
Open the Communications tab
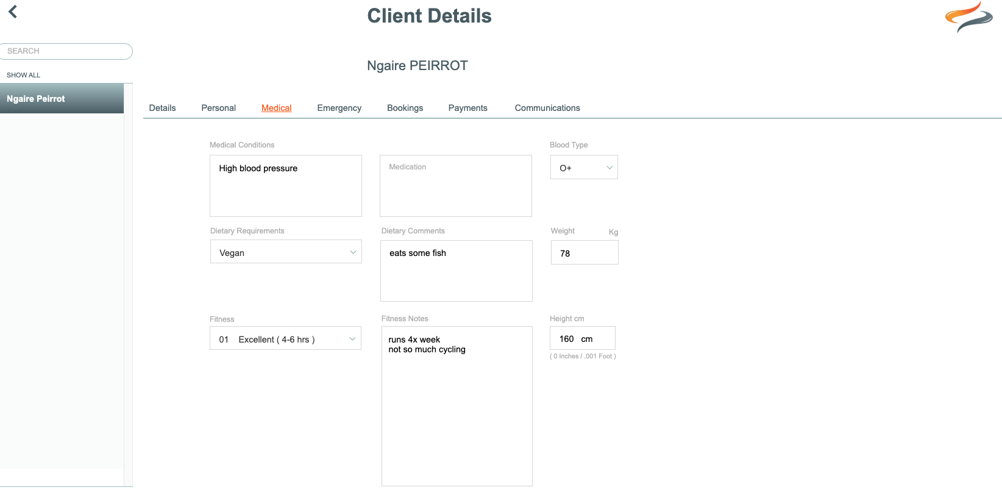547,108
